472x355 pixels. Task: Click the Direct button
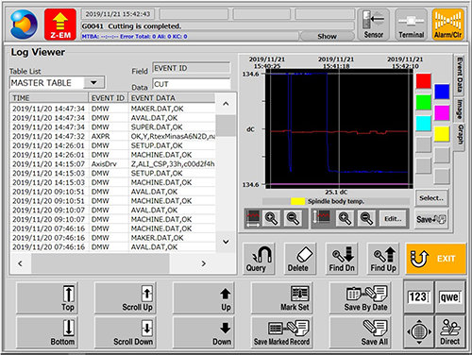450,331
